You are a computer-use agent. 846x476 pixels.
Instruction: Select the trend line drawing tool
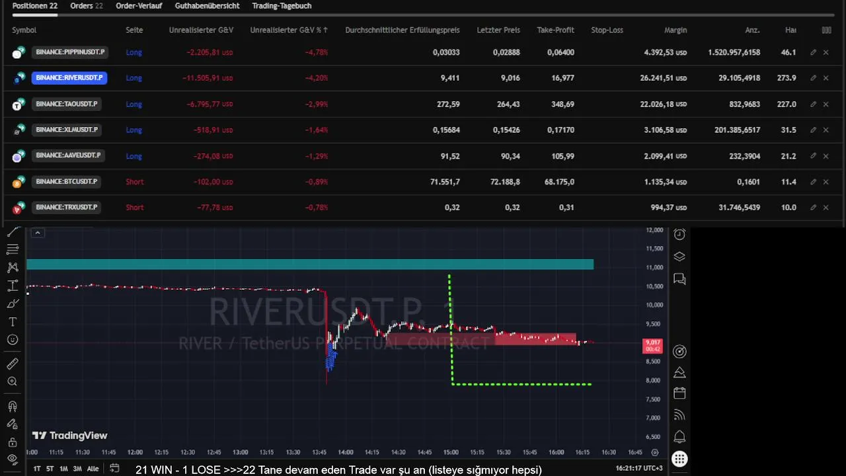(x=12, y=232)
